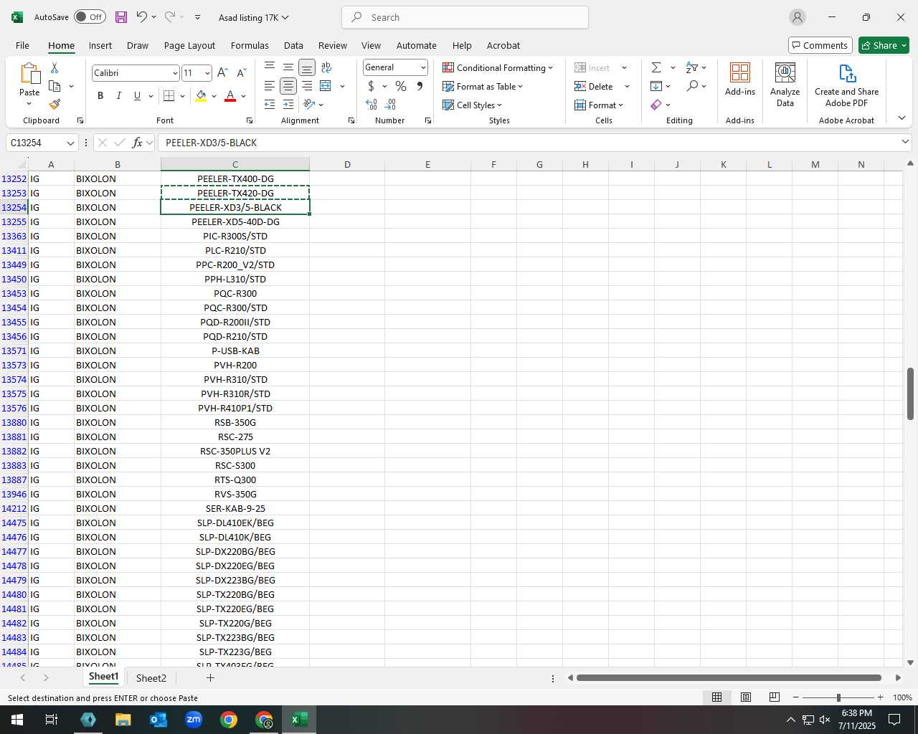
Task: Click the Cut scissors icon
Action: 55,67
